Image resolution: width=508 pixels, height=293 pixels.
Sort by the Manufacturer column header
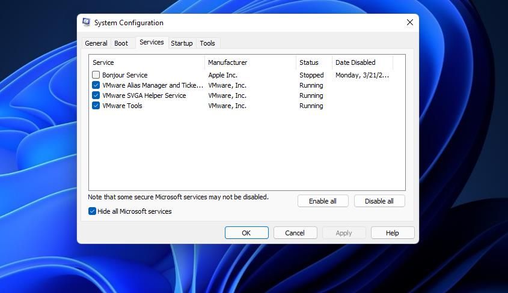pyautogui.click(x=251, y=62)
